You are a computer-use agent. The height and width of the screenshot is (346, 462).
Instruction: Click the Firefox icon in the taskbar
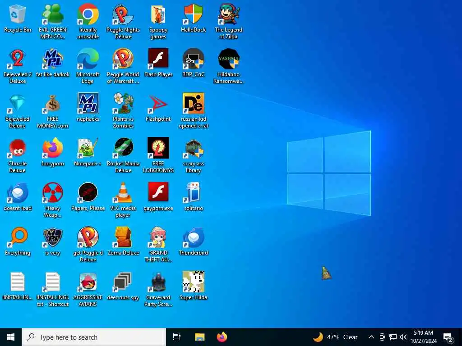pos(222,337)
